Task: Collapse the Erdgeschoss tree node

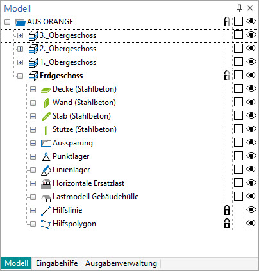Action: tap(20, 76)
